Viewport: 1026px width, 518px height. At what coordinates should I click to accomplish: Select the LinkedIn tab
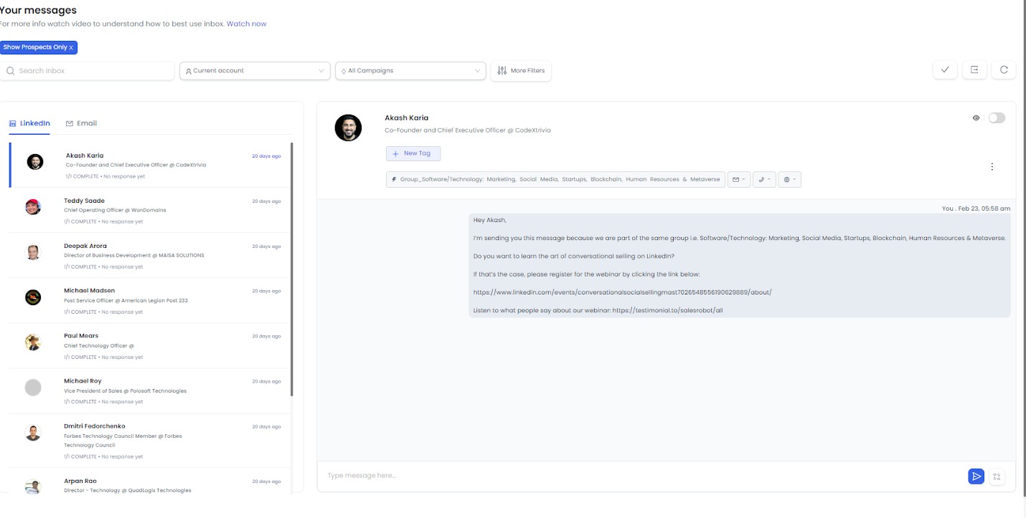point(30,123)
